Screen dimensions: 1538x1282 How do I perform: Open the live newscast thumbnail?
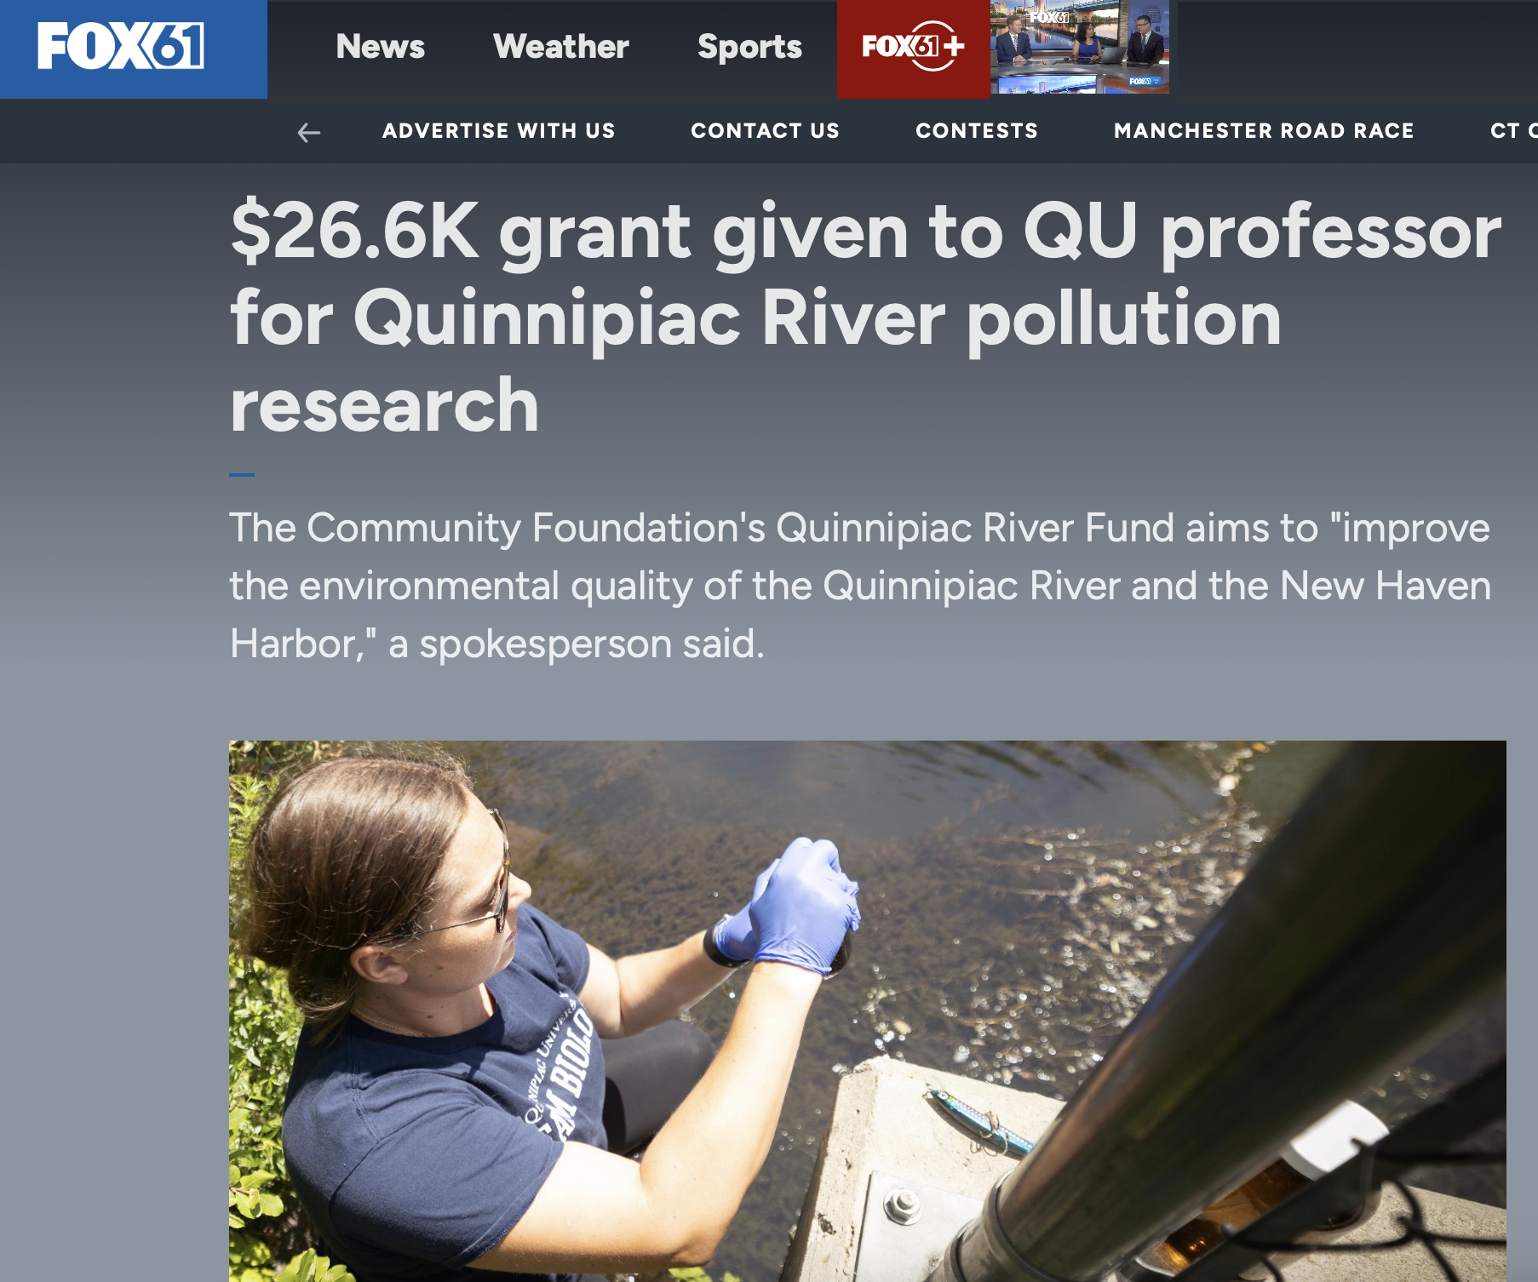1080,47
